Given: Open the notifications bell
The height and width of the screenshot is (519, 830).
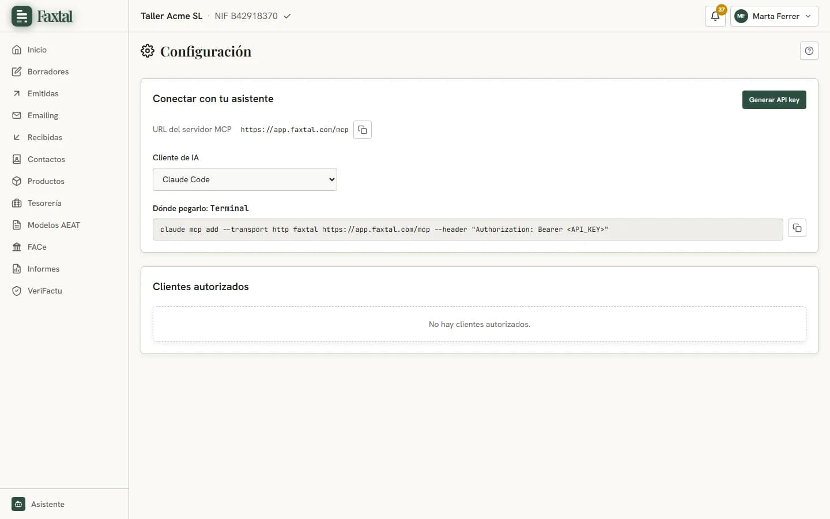Looking at the screenshot, I should tap(715, 16).
